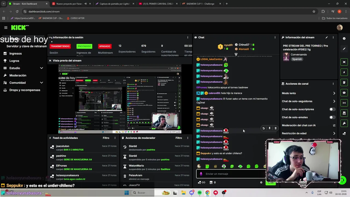Open BADMEW CUP bookmark
Image resolution: width=350 pixels, height=197 pixels.
[x=51, y=18]
